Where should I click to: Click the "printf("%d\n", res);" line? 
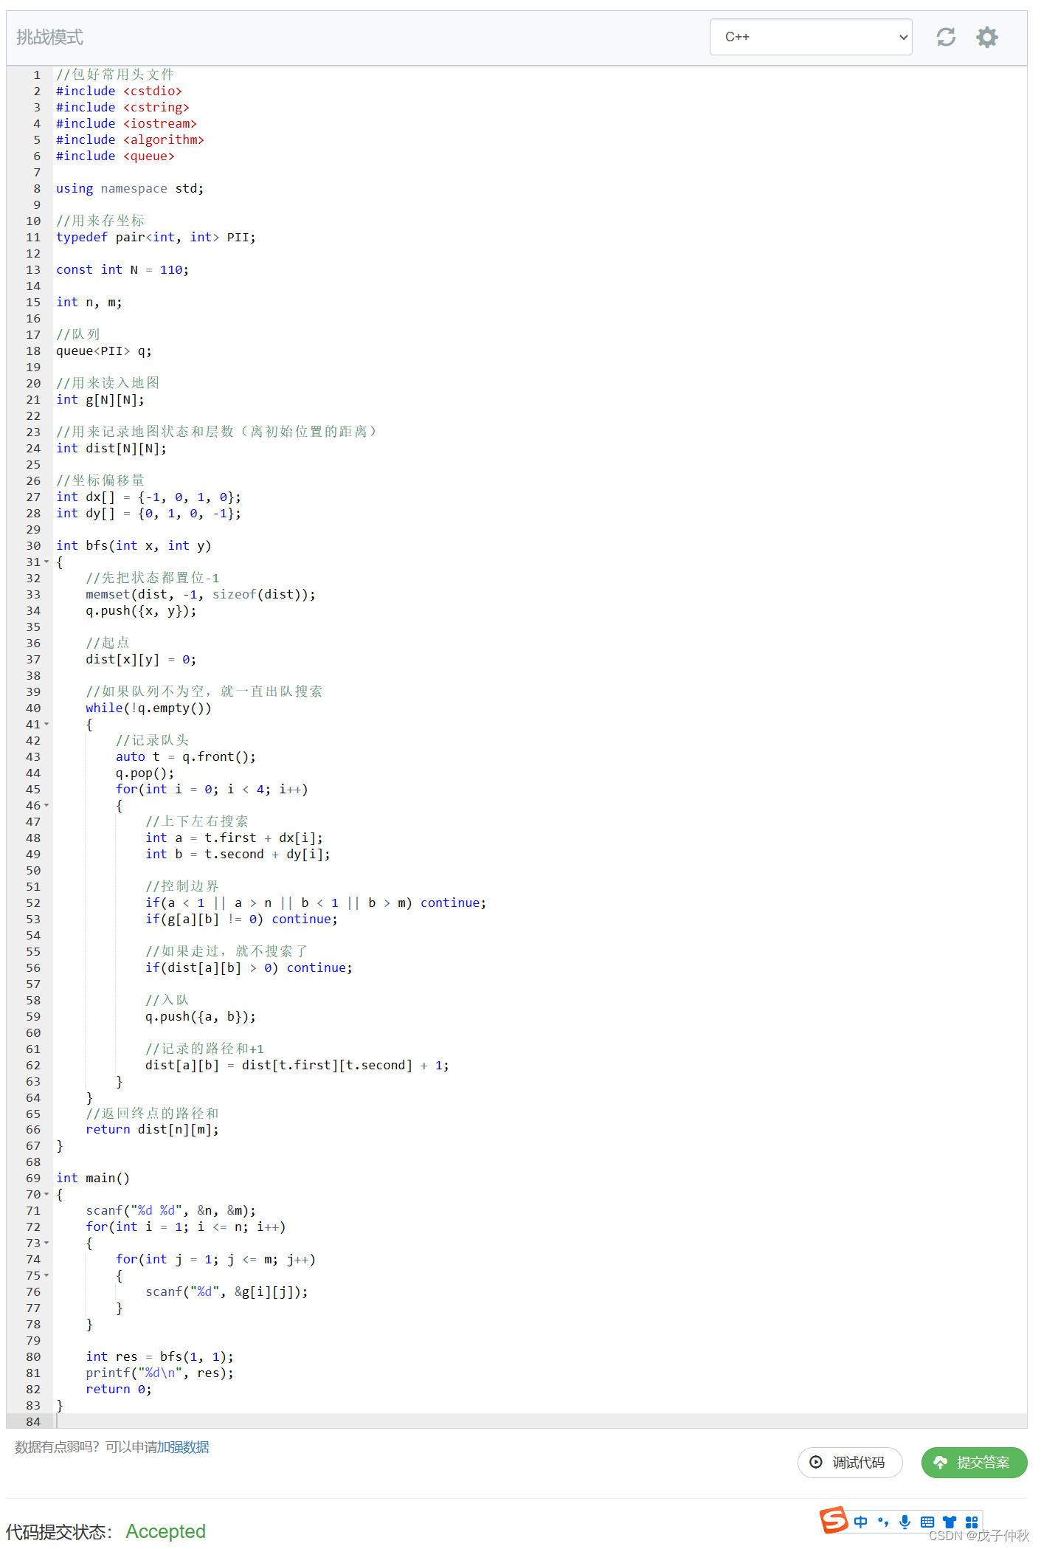159,1373
